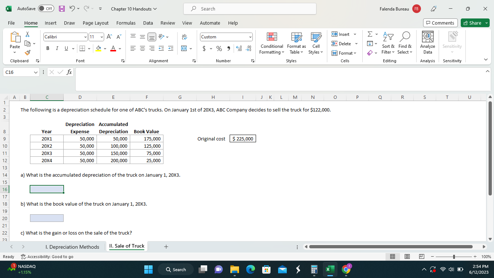Apply the Percent Style number format
The height and width of the screenshot is (278, 494).
[x=219, y=48]
